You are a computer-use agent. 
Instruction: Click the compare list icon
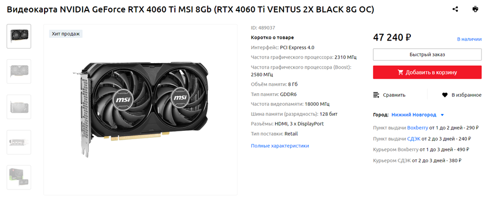click(376, 95)
